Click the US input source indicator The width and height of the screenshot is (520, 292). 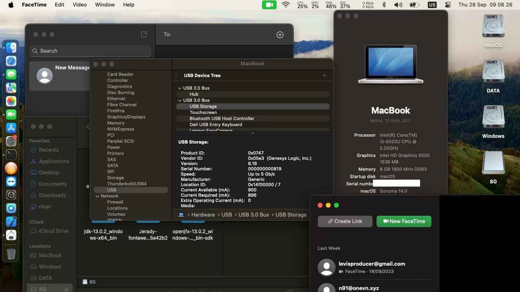point(432,5)
